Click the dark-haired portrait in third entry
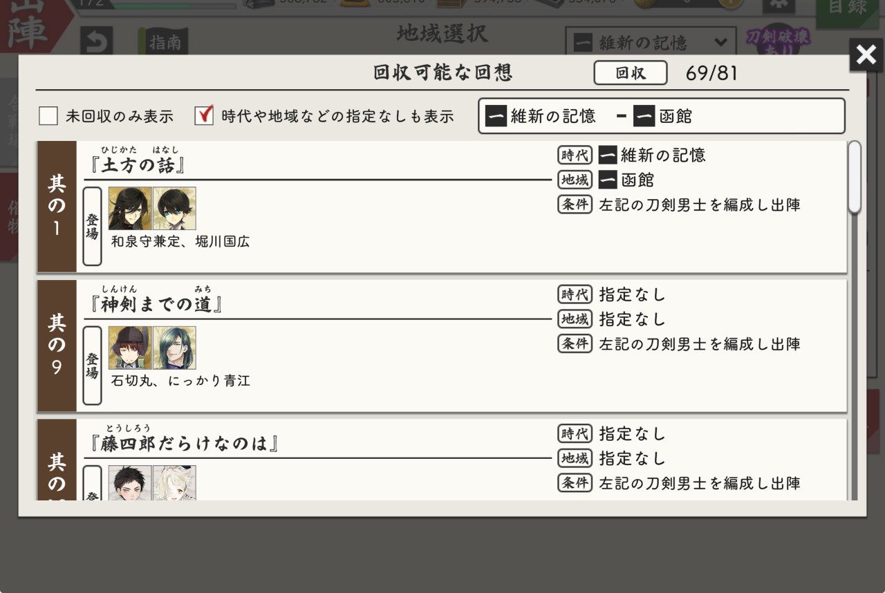The width and height of the screenshot is (885, 593). 130,482
